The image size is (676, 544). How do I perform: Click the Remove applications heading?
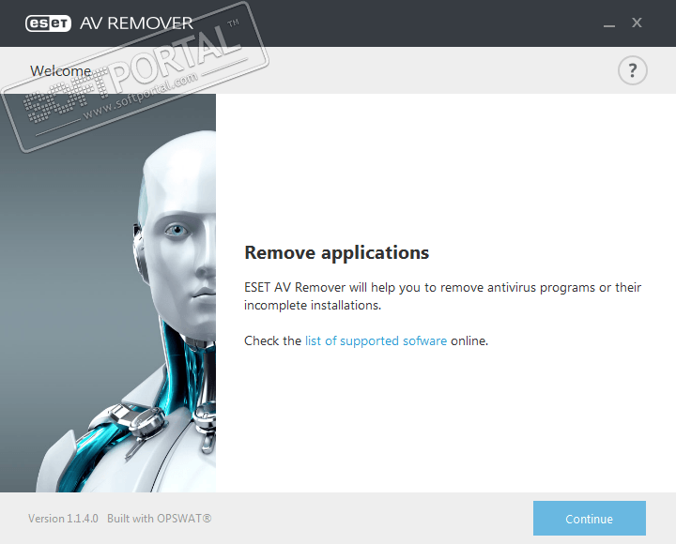tap(337, 252)
